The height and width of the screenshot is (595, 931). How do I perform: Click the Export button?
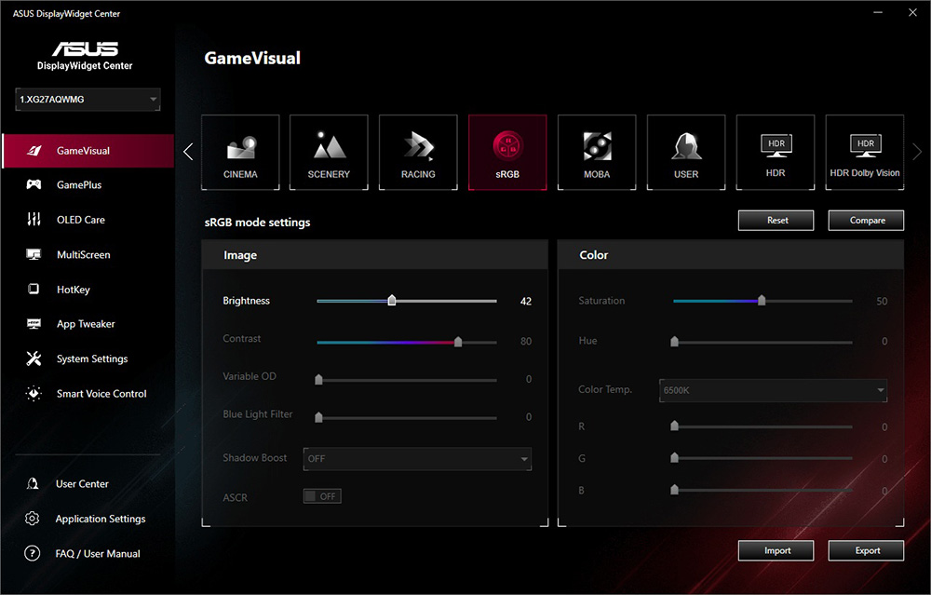867,550
